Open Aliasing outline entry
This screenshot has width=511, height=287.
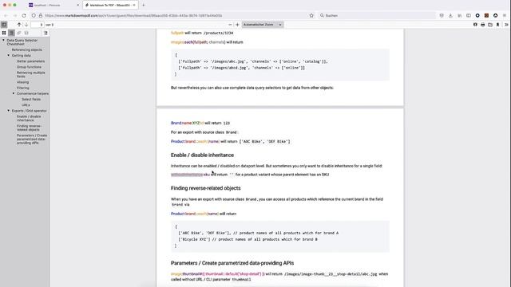tap(22, 82)
